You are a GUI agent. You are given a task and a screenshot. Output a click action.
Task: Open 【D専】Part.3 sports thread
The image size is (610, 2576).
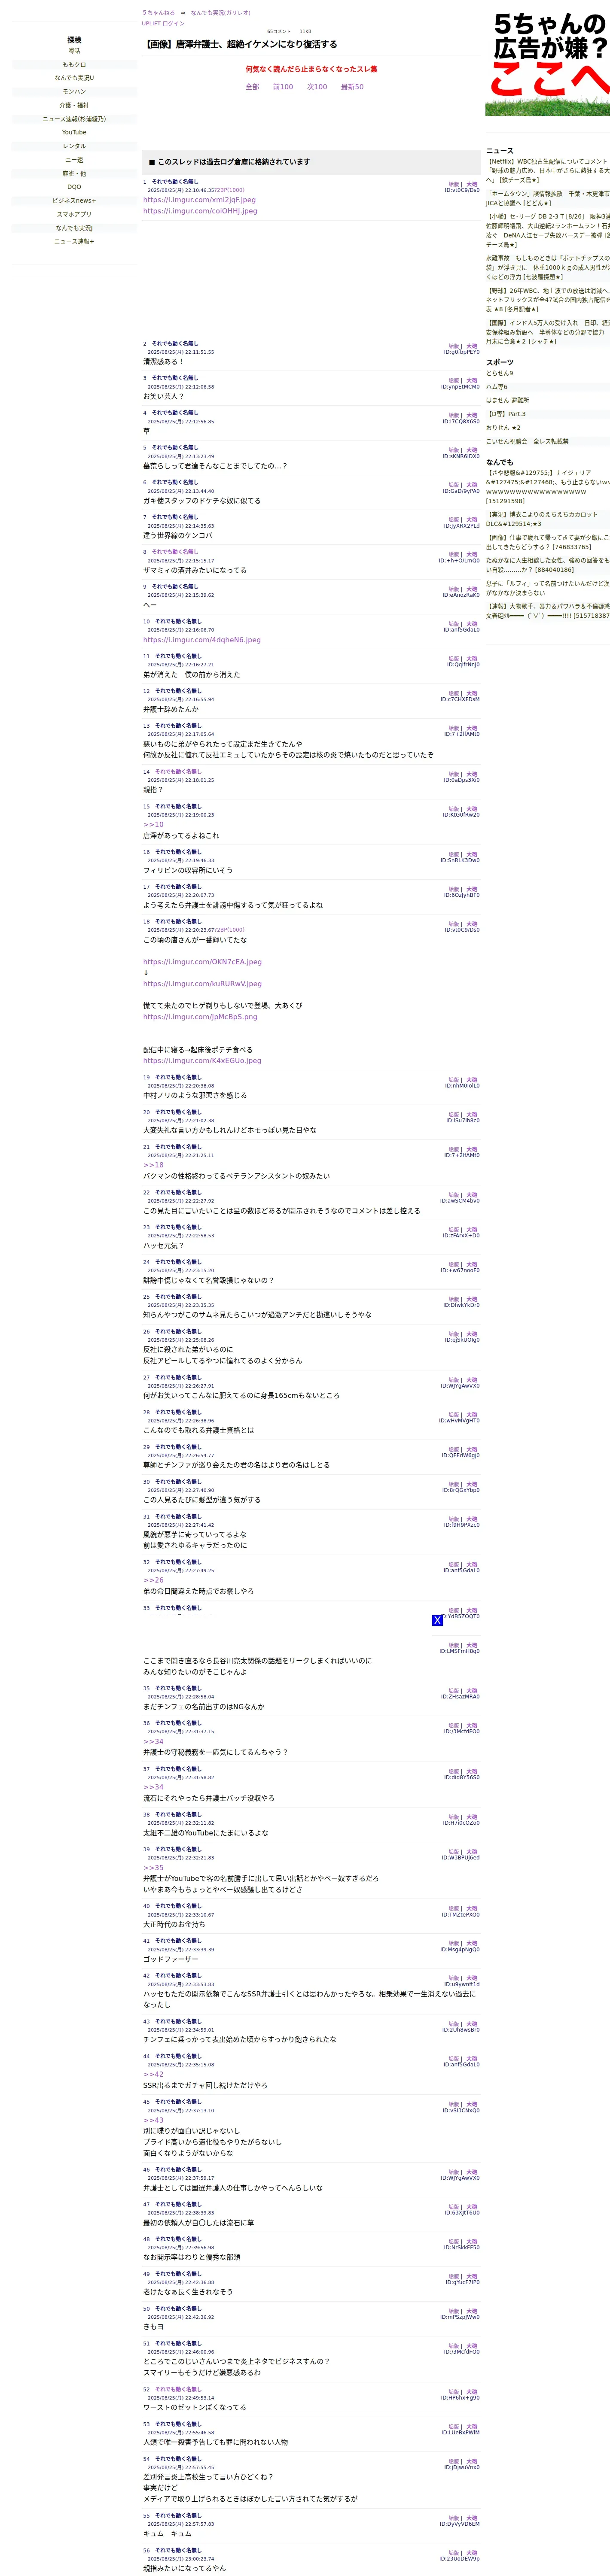pyautogui.click(x=506, y=414)
